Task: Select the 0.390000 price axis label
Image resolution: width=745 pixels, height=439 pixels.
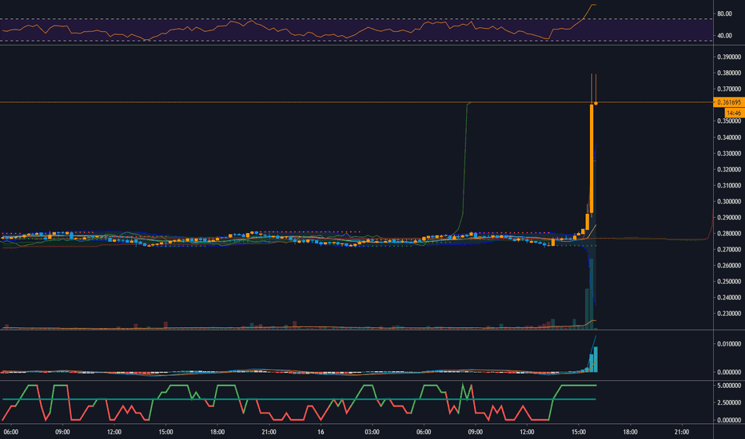Action: pos(729,57)
